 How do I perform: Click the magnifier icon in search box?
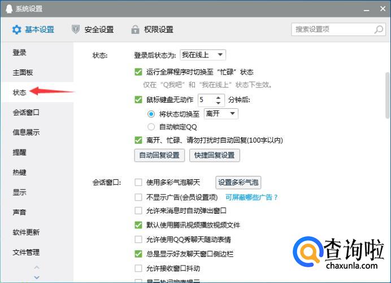379,29
